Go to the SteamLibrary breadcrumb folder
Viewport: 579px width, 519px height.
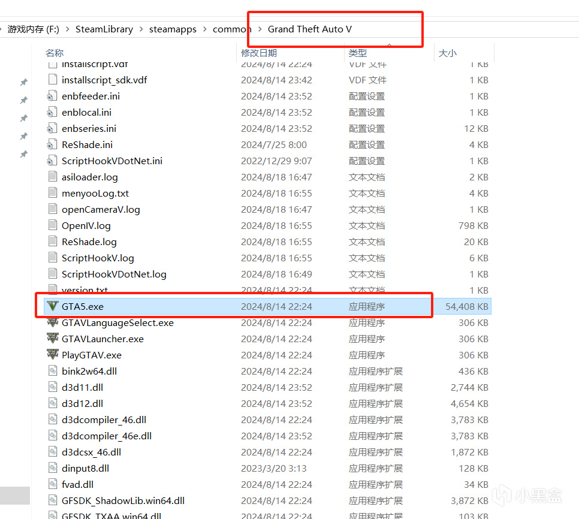click(x=104, y=29)
